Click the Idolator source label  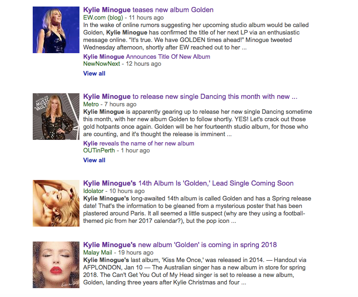coord(93,191)
